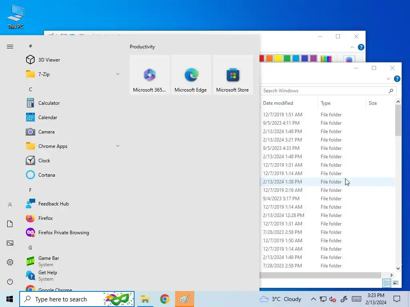410x307 pixels.
Task: Switch to Paint in the taskbar
Action: click(x=185, y=299)
